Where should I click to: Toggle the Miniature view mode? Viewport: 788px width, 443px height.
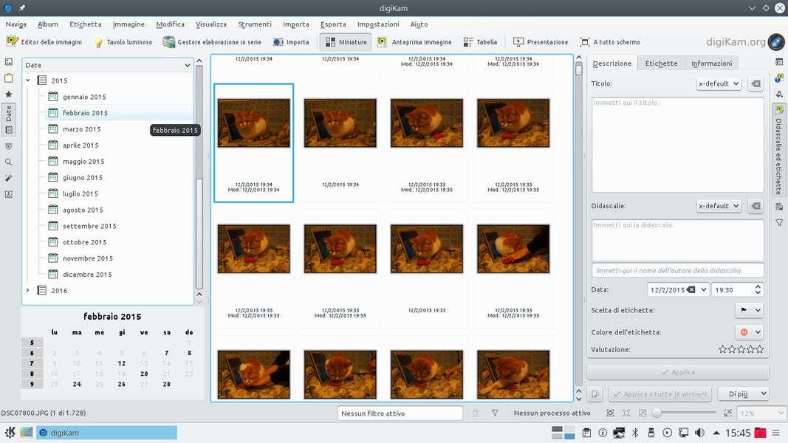coord(346,42)
